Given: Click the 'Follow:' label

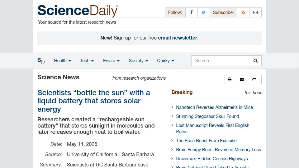Looking at the screenshot, I should click(x=175, y=12).
